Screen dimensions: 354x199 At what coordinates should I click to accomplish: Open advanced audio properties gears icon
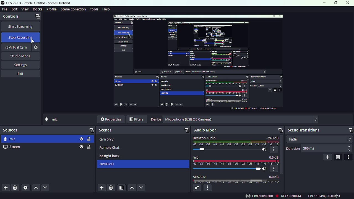tap(197, 188)
